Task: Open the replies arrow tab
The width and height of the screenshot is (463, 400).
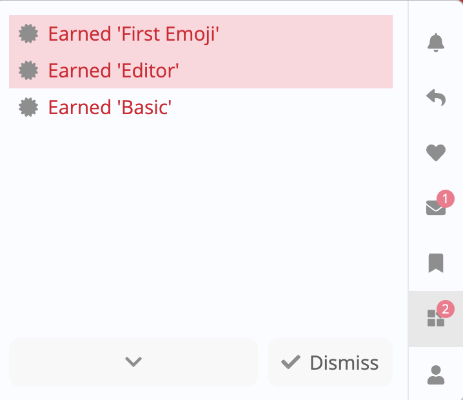Action: 436,97
